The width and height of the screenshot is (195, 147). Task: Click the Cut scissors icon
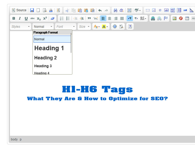click(67, 10)
